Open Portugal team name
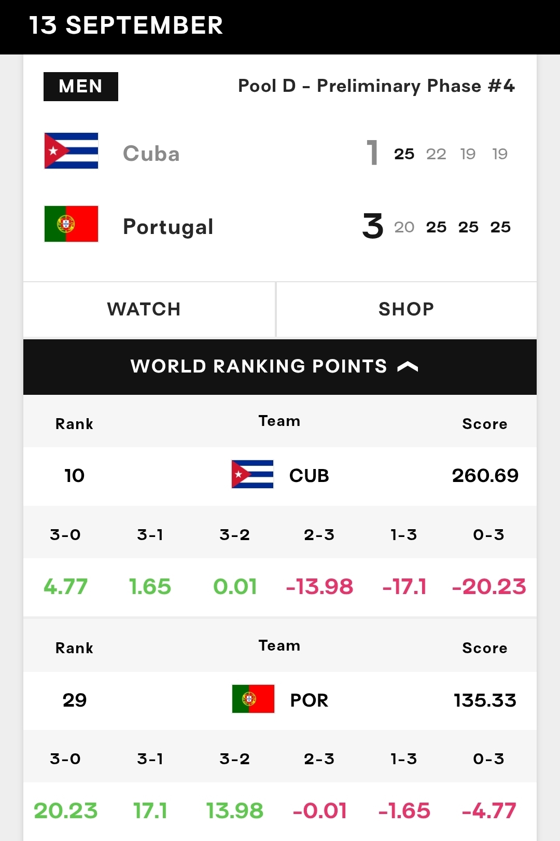This screenshot has height=841, width=560. pos(168,227)
